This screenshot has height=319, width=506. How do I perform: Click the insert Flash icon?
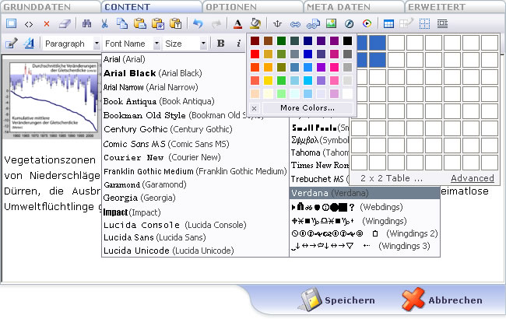tap(350, 23)
